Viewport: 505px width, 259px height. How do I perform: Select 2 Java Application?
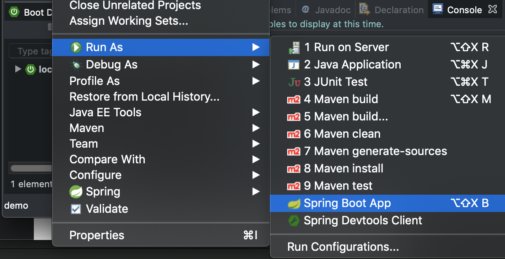coord(387,65)
